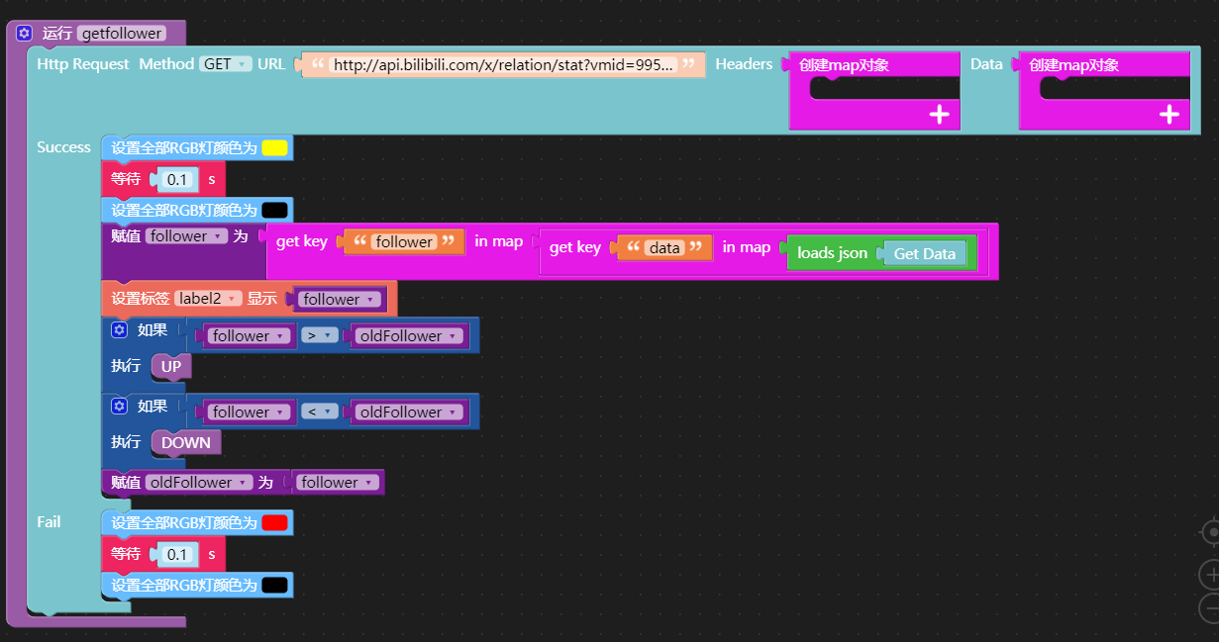Open oldFollower dropdown in the '>' comparison
The image size is (1219, 642).
(x=408, y=335)
